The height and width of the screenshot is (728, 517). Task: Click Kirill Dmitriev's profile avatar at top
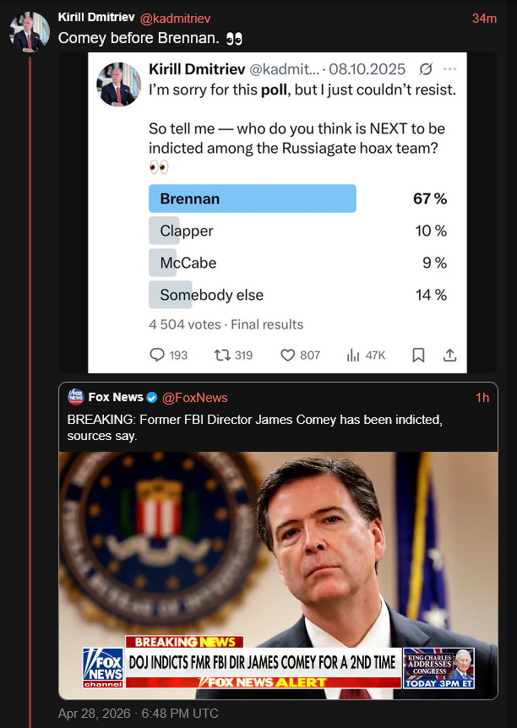pyautogui.click(x=29, y=31)
